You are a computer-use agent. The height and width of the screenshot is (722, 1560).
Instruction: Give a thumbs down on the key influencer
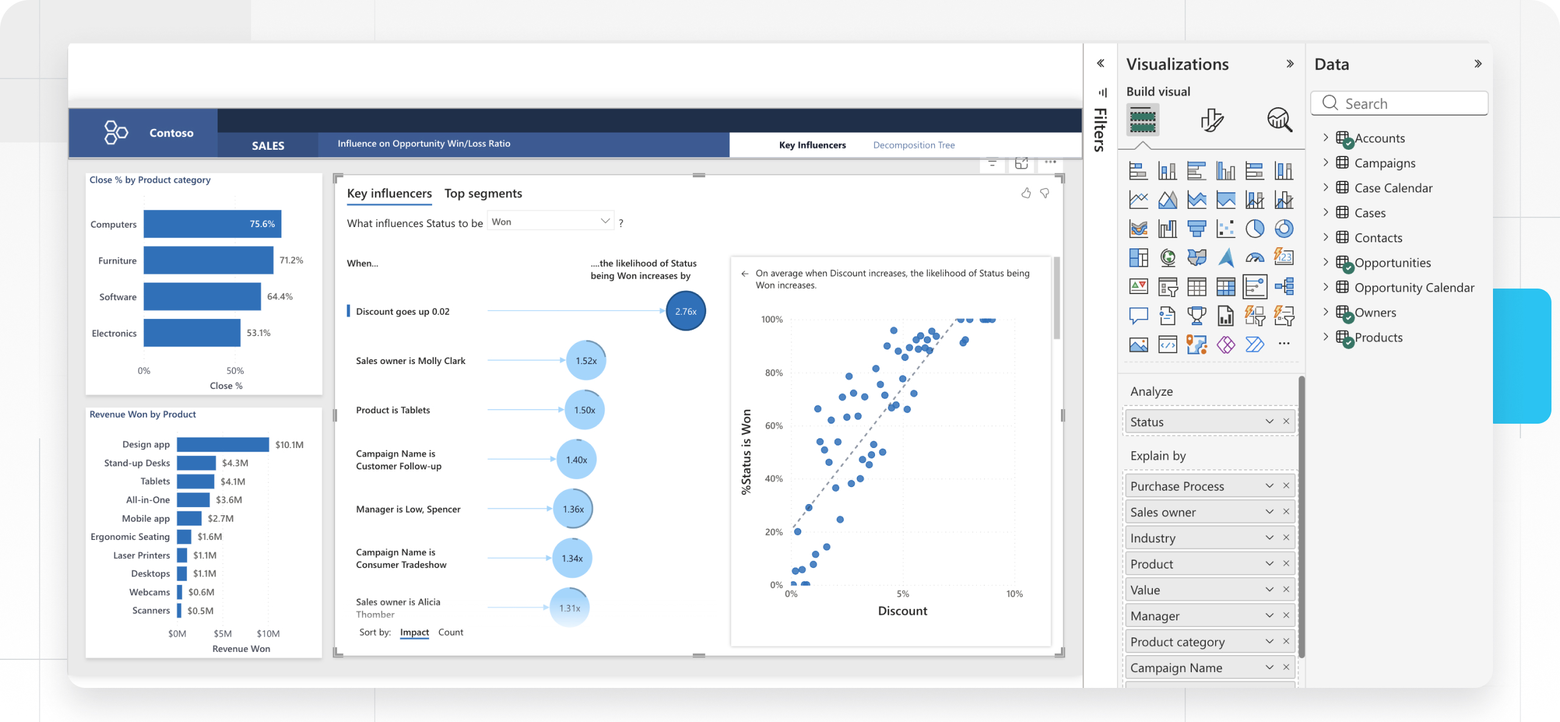(x=1044, y=193)
